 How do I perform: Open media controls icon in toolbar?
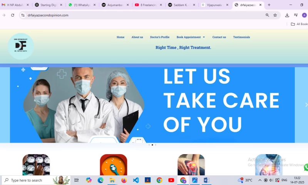coord(296,15)
